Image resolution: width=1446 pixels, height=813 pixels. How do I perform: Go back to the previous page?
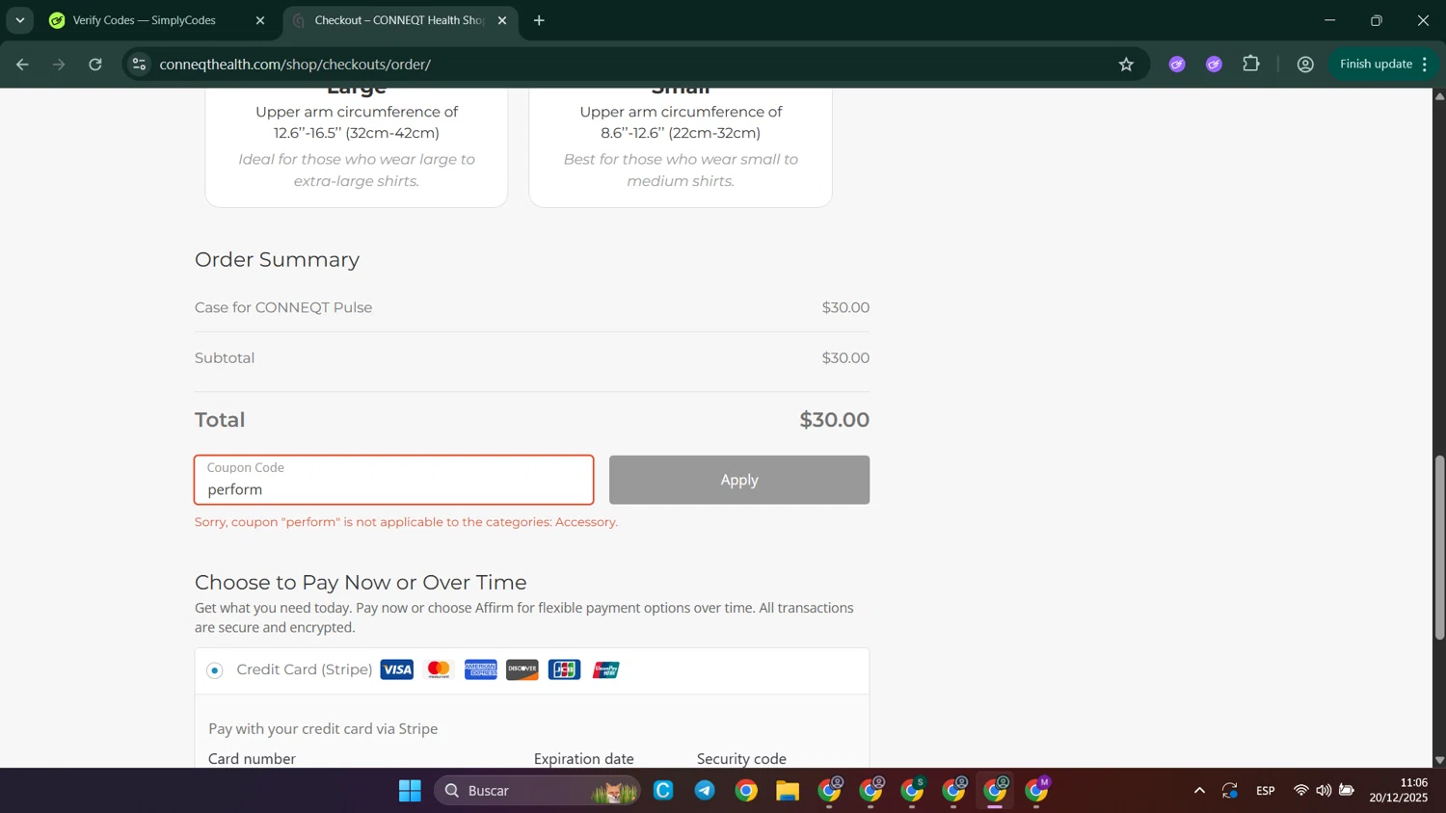(22, 65)
